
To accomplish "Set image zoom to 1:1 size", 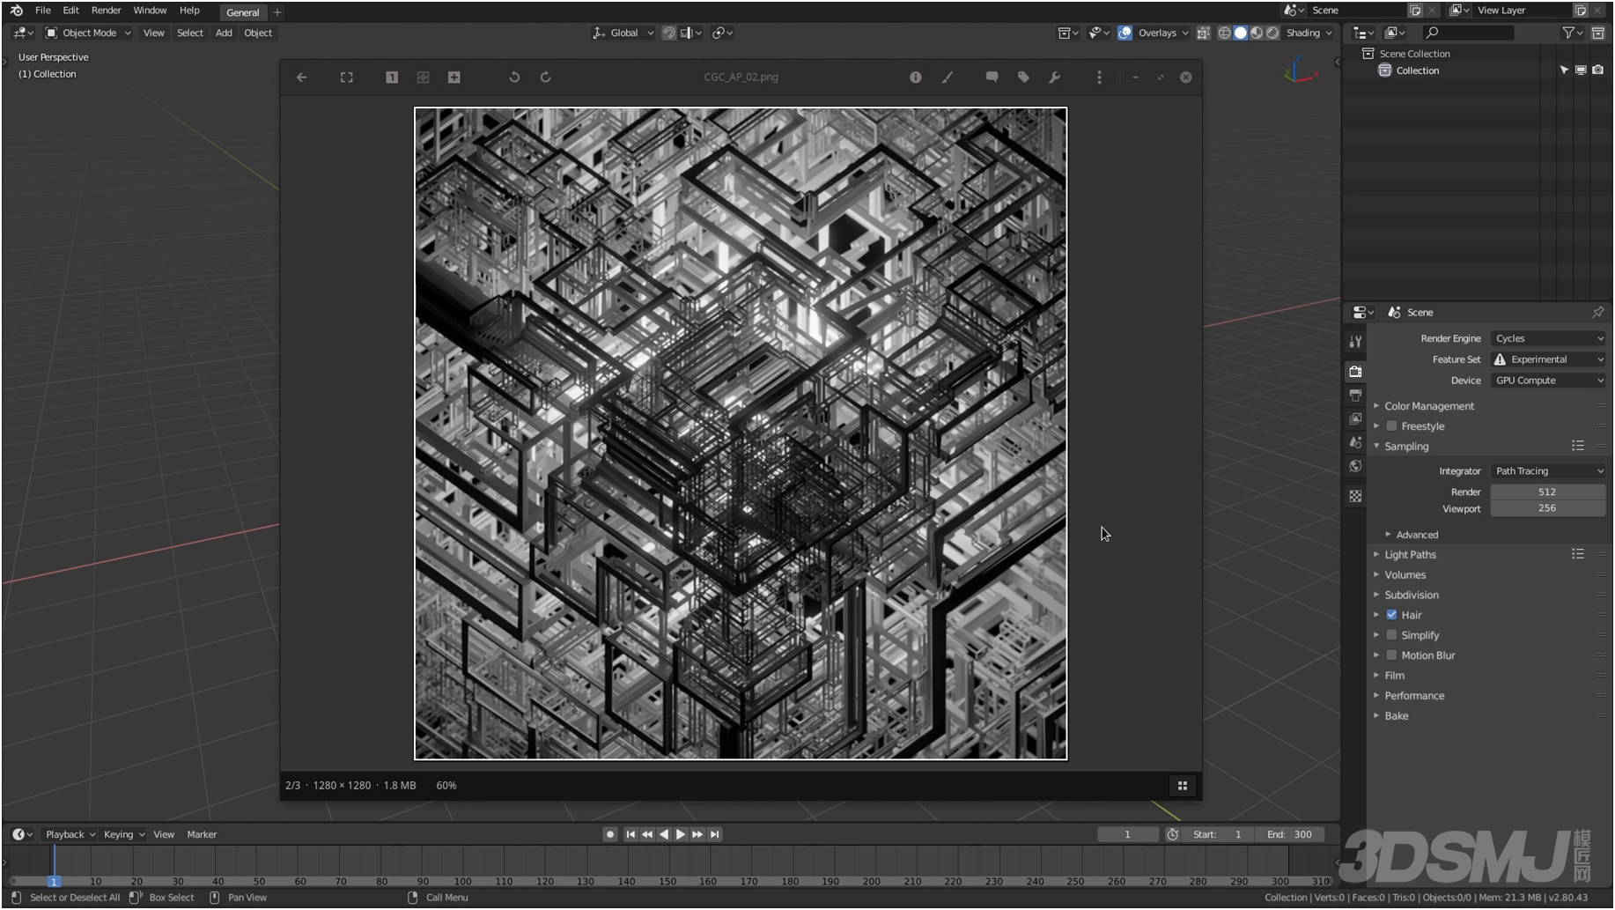I will click(392, 78).
